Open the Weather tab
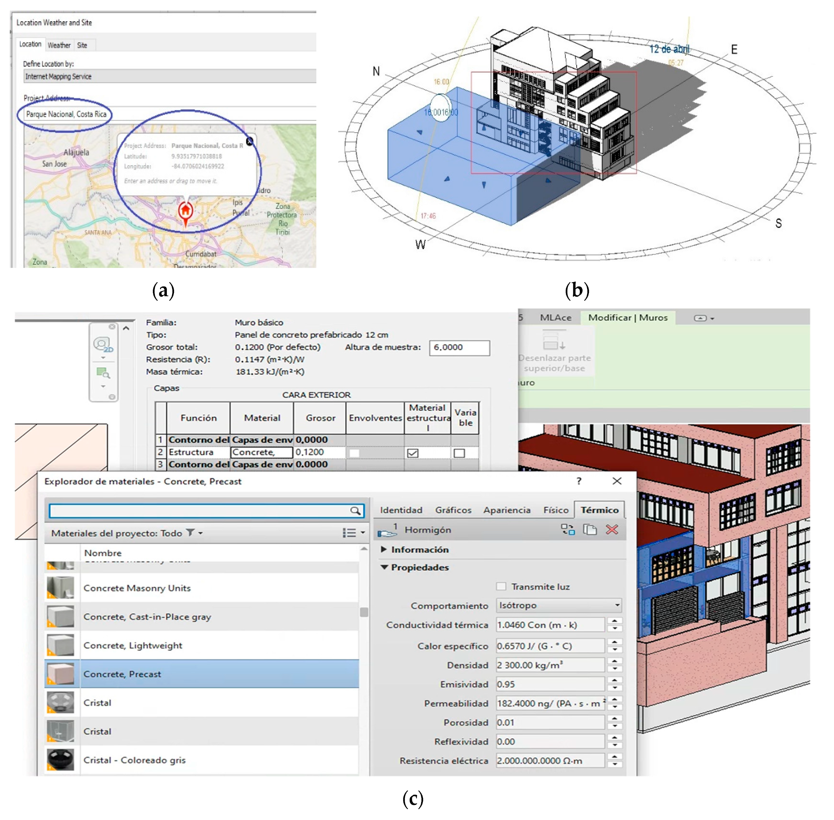Image resolution: width=834 pixels, height=820 pixels. (59, 45)
